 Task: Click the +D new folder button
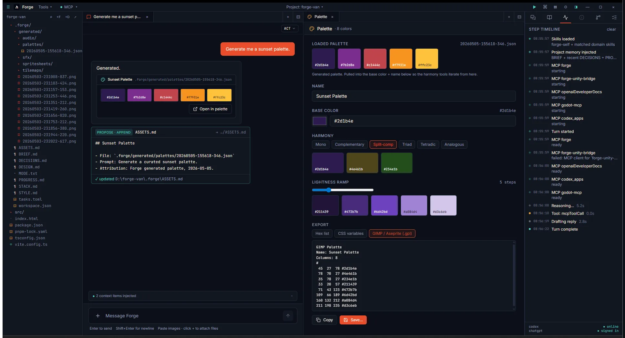(x=67, y=17)
